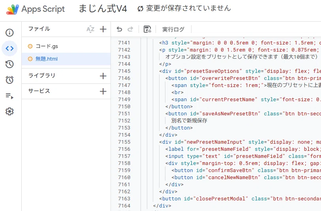Viewport: 321px width, 211px height.
Task: Open the project overview info icon
Action: pyautogui.click(x=9, y=33)
